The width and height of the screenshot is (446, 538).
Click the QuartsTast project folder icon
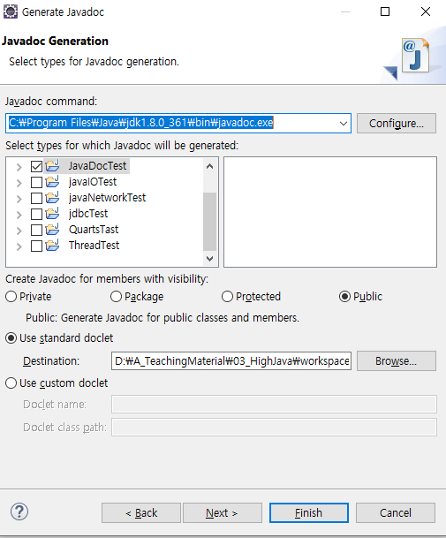[x=52, y=230]
